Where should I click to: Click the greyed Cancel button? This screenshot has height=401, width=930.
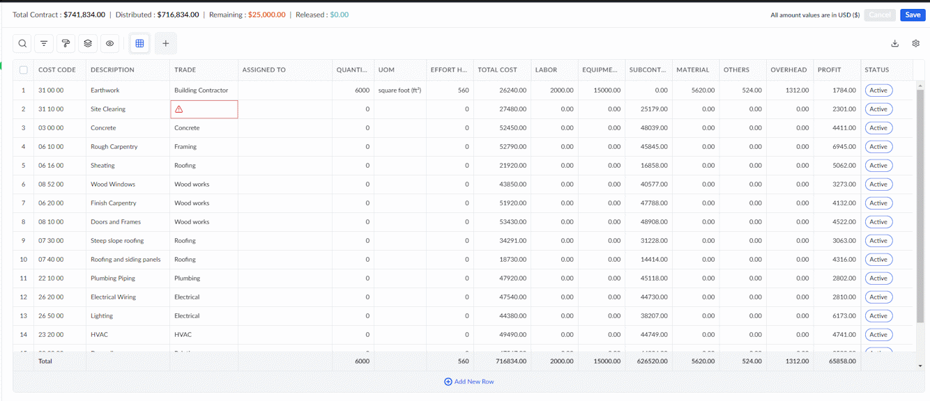click(880, 15)
